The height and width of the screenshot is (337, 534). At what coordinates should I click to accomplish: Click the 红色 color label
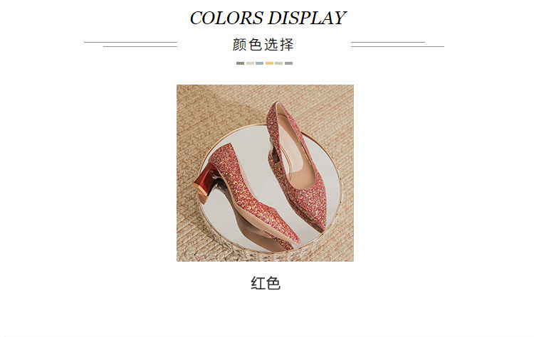pos(266,283)
